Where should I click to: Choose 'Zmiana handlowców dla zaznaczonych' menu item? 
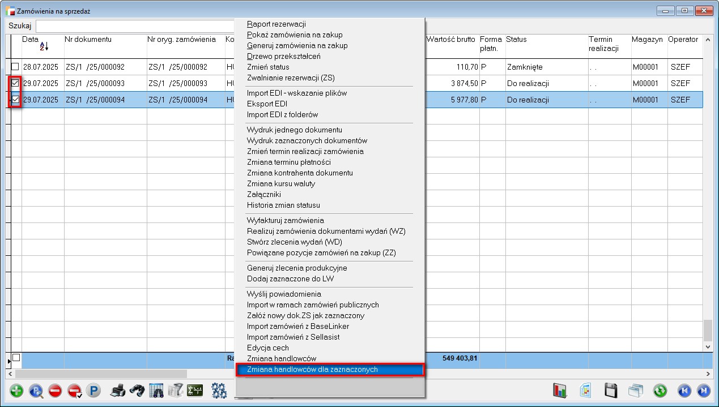[312, 370]
